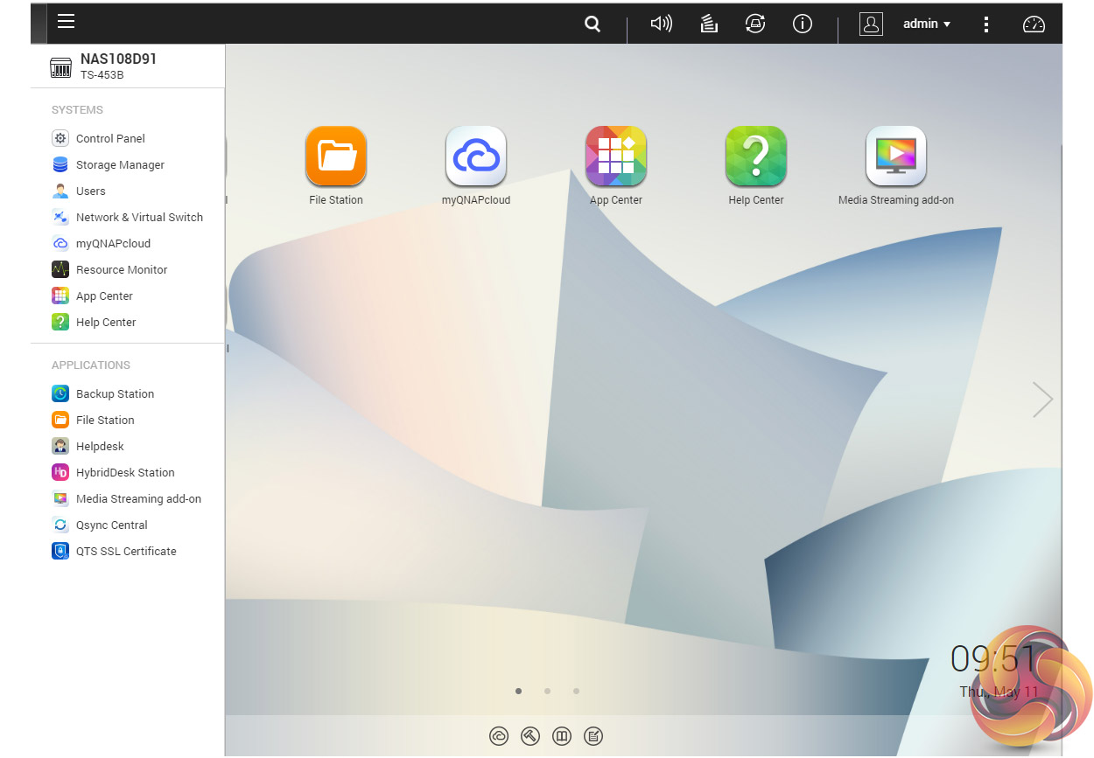Click the NAS device icon beside NAS108D91

pyautogui.click(x=60, y=67)
